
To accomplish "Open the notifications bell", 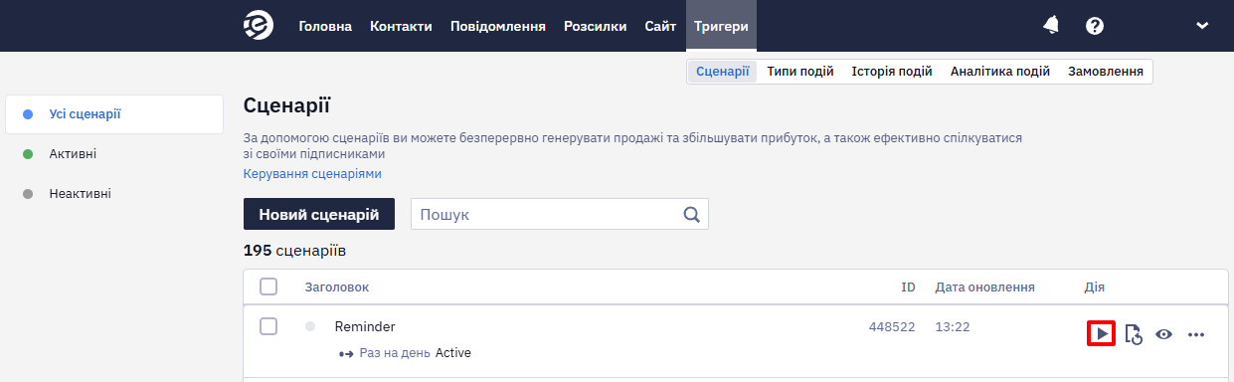I will click(1051, 26).
